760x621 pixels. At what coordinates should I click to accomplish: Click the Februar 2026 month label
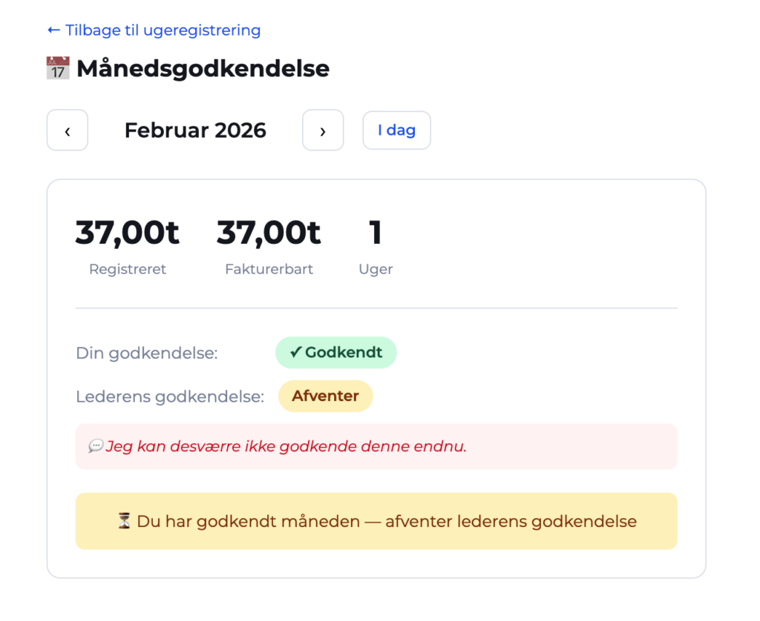click(195, 130)
